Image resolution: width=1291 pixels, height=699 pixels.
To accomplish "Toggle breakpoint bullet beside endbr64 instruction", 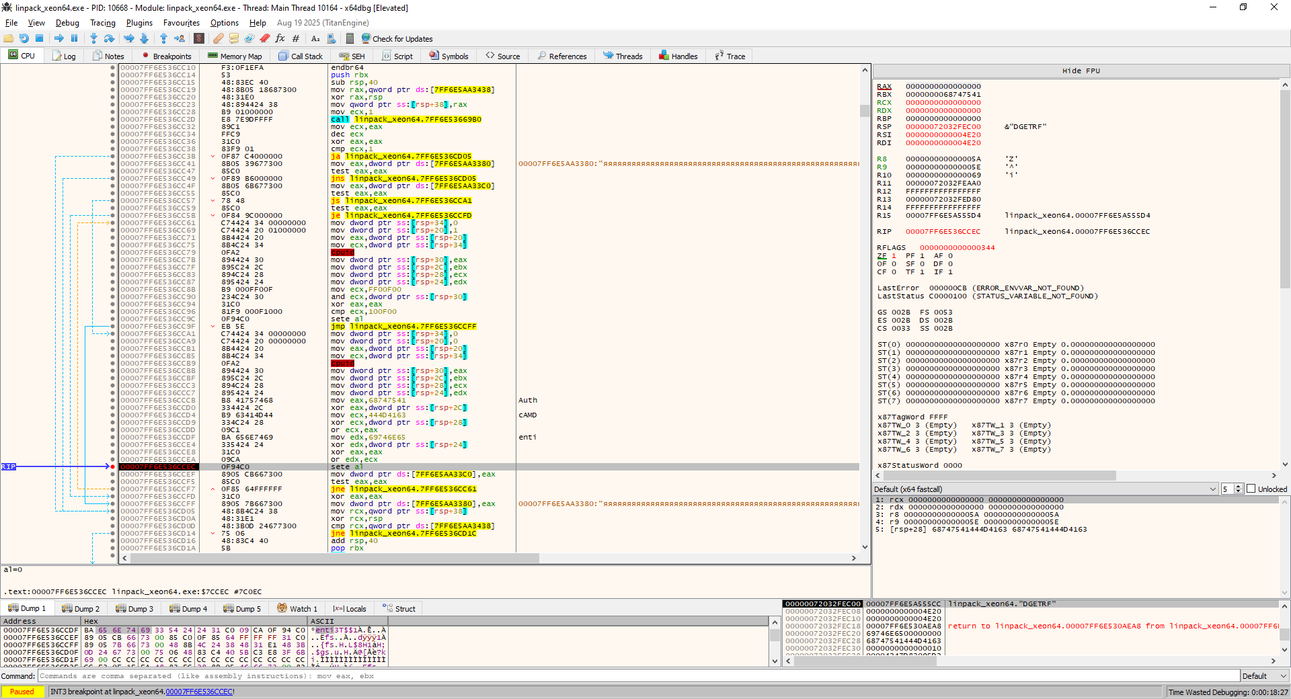I will click(112, 67).
